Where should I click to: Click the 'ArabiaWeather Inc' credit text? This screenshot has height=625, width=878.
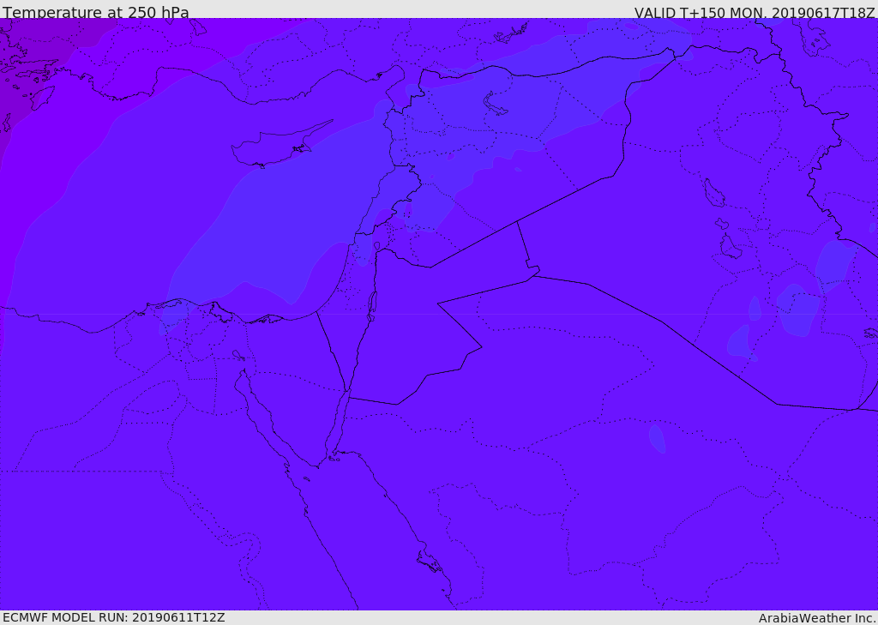(817, 618)
